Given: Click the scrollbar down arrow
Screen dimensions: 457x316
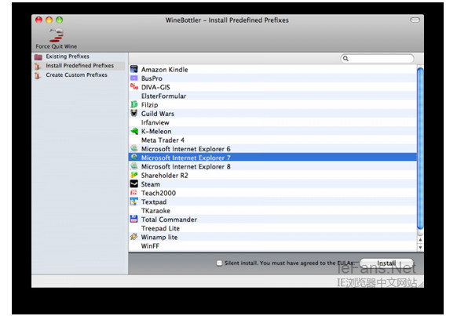Looking at the screenshot, I should pos(420,247).
